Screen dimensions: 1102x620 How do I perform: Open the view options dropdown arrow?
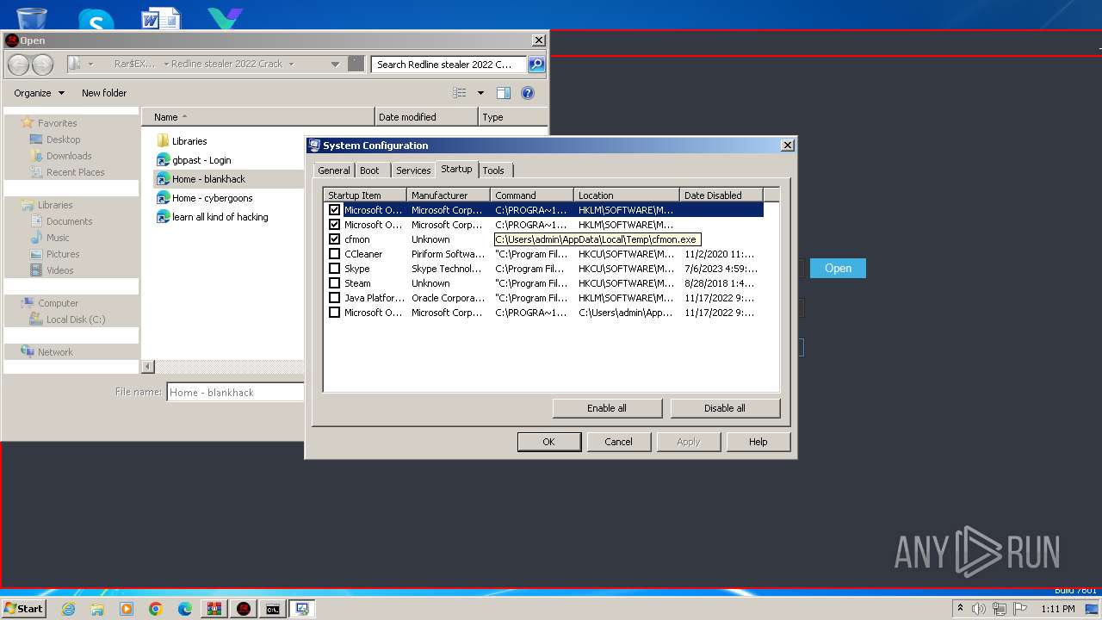(x=480, y=93)
